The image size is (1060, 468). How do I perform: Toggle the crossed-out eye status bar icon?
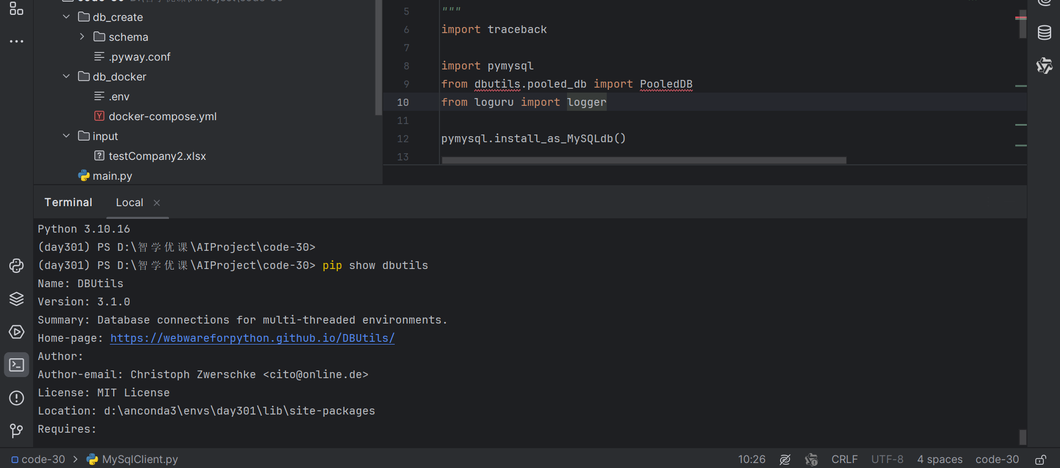coord(785,460)
